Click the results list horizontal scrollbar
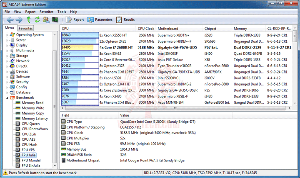Screen dimensions: 300x178 (175, 108)
